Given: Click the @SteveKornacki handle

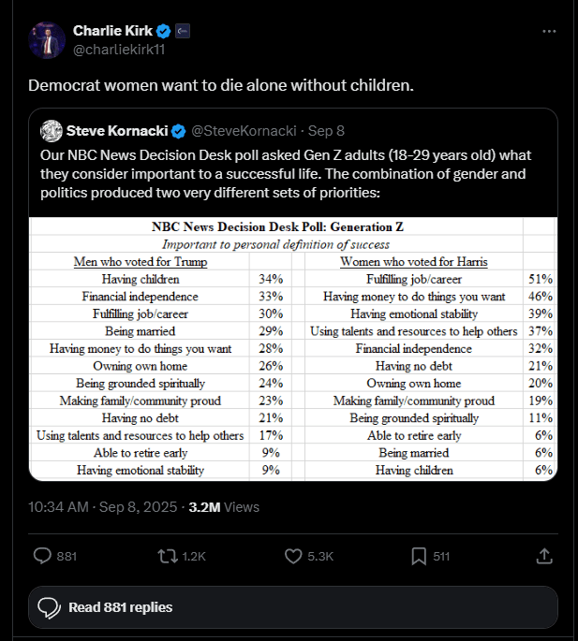Looking at the screenshot, I should (x=244, y=131).
